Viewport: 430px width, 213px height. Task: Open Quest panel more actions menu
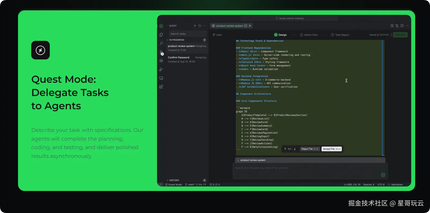(x=204, y=26)
